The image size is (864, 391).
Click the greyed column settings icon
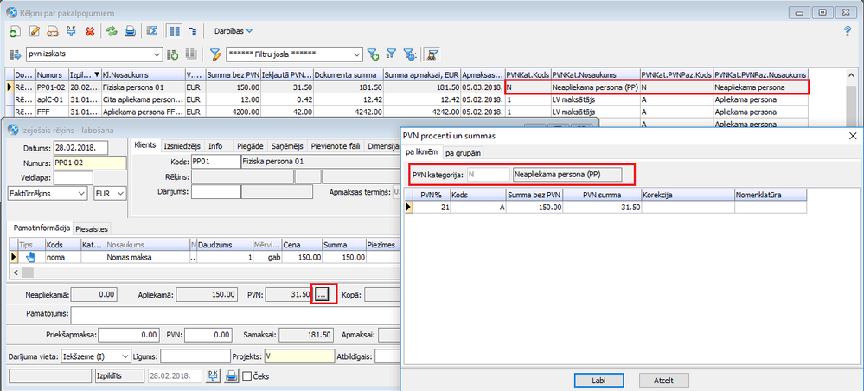click(191, 54)
